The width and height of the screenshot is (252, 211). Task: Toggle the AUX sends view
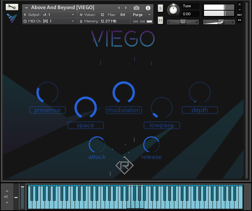click(x=239, y=15)
